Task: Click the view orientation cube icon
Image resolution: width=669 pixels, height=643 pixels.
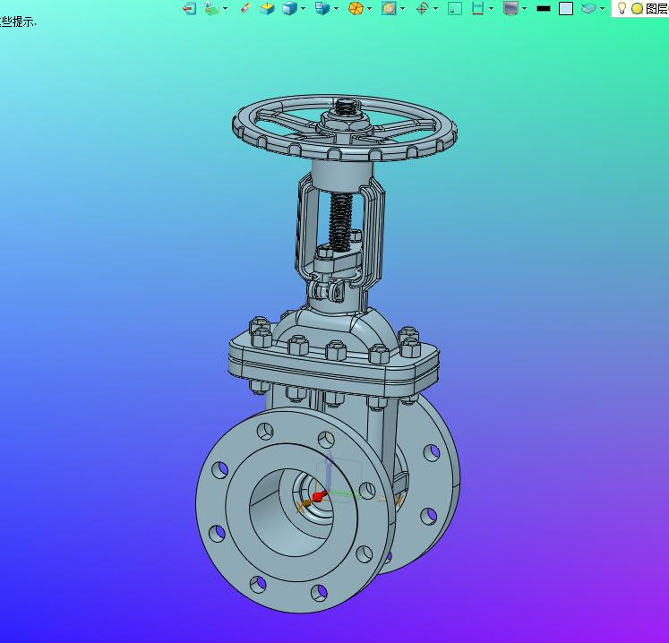Action: [322, 8]
